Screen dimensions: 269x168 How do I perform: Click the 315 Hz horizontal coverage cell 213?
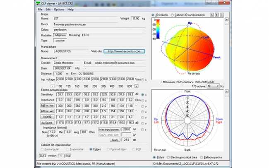tap(104, 106)
